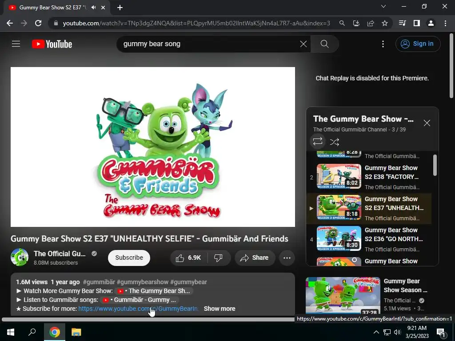The width and height of the screenshot is (455, 341).
Task: Bookmark this page with star
Action: tap(385, 23)
